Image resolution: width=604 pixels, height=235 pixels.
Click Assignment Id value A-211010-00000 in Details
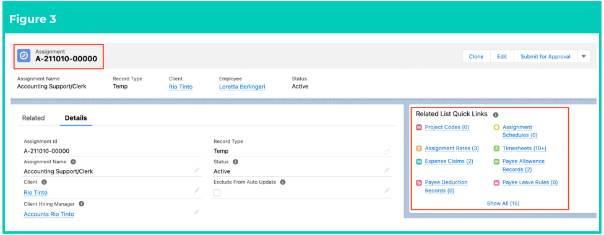tap(46, 152)
